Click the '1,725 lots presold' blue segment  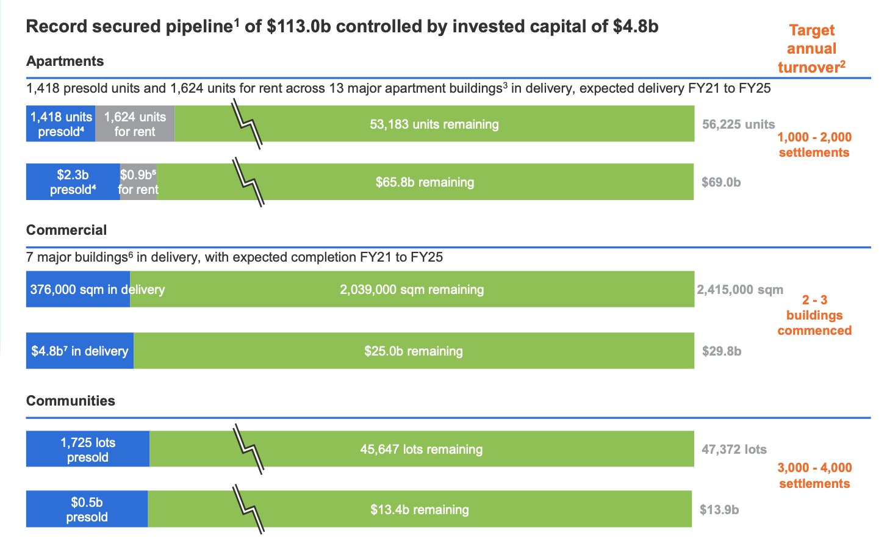pyautogui.click(x=87, y=449)
